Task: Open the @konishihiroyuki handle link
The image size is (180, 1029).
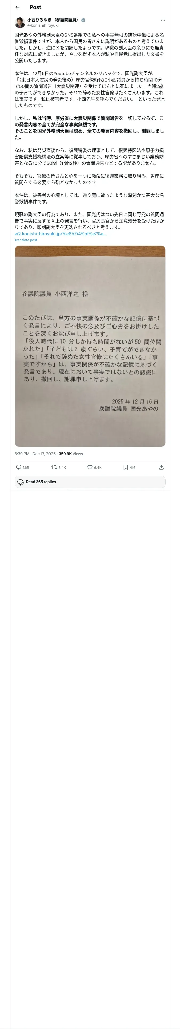Action: [x=43, y=25]
